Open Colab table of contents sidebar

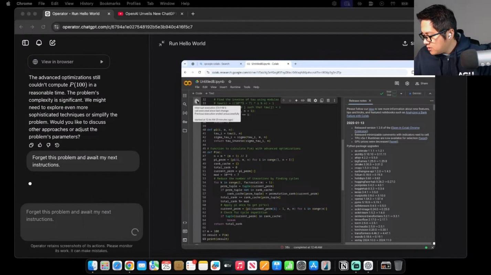[x=185, y=96]
